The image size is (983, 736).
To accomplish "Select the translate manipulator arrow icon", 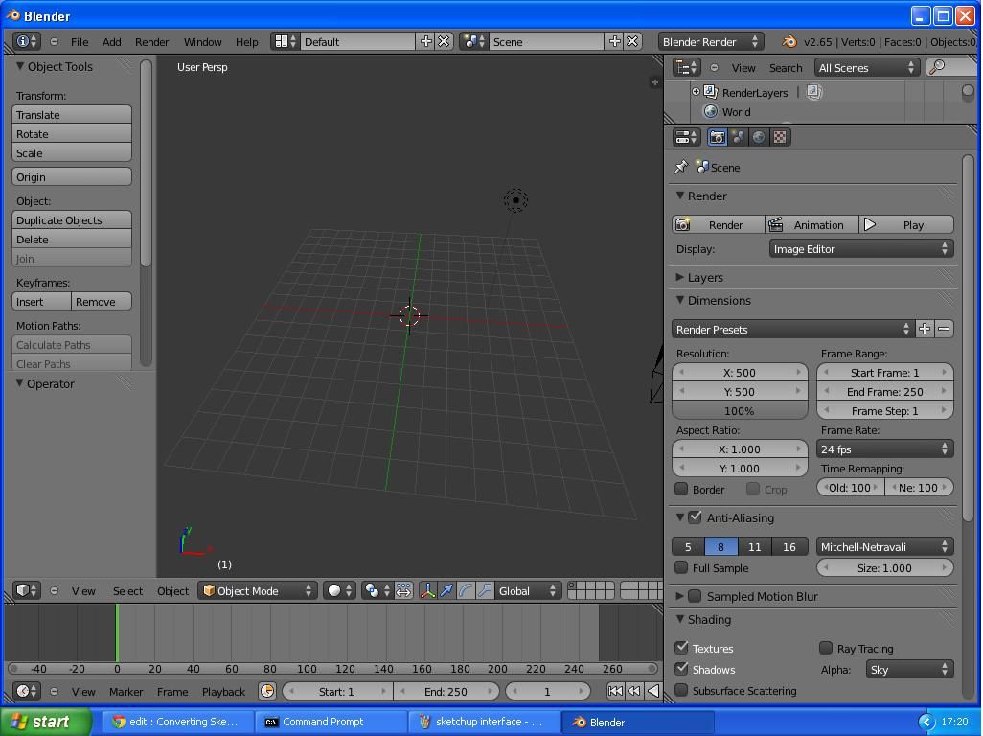I will [446, 590].
